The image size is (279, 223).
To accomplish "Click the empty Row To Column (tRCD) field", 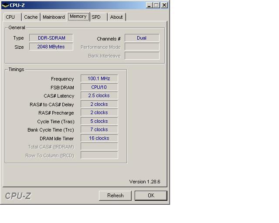I will [99, 155].
